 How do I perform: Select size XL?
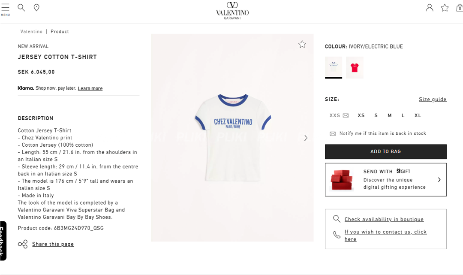coord(418,115)
